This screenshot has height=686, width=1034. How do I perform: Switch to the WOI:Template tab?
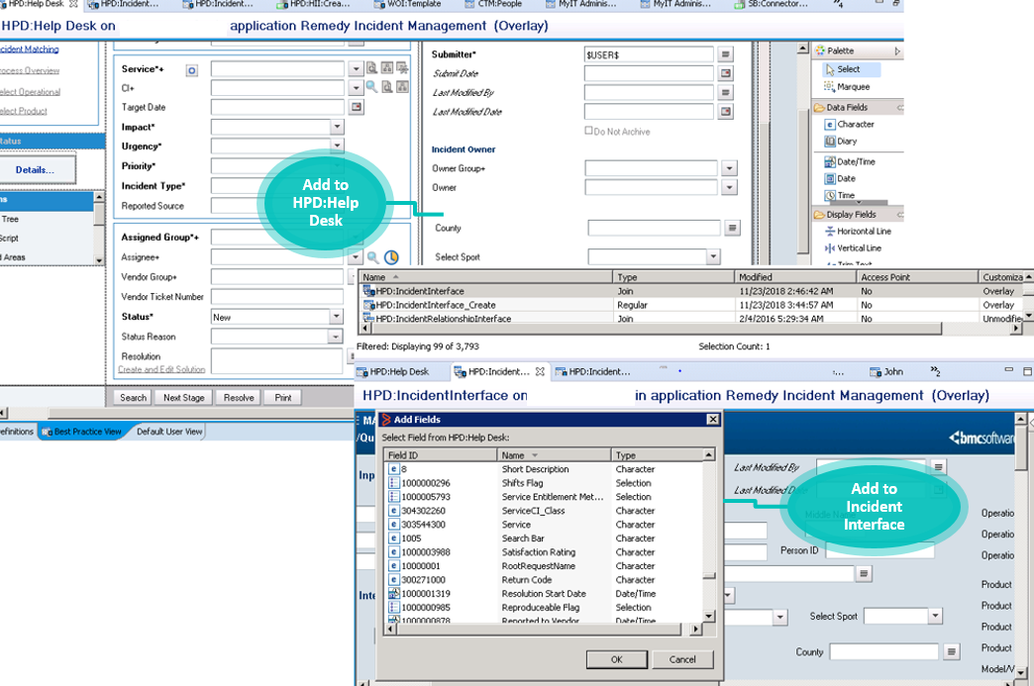pos(407,4)
